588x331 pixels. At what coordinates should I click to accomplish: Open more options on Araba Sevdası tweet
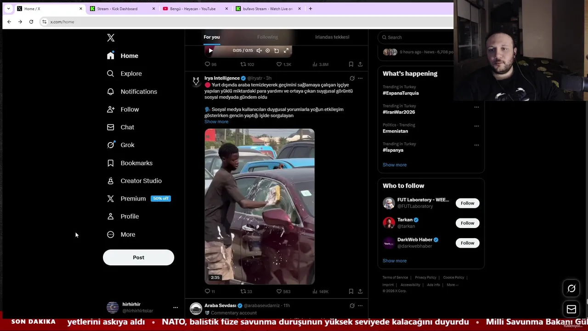tap(360, 305)
